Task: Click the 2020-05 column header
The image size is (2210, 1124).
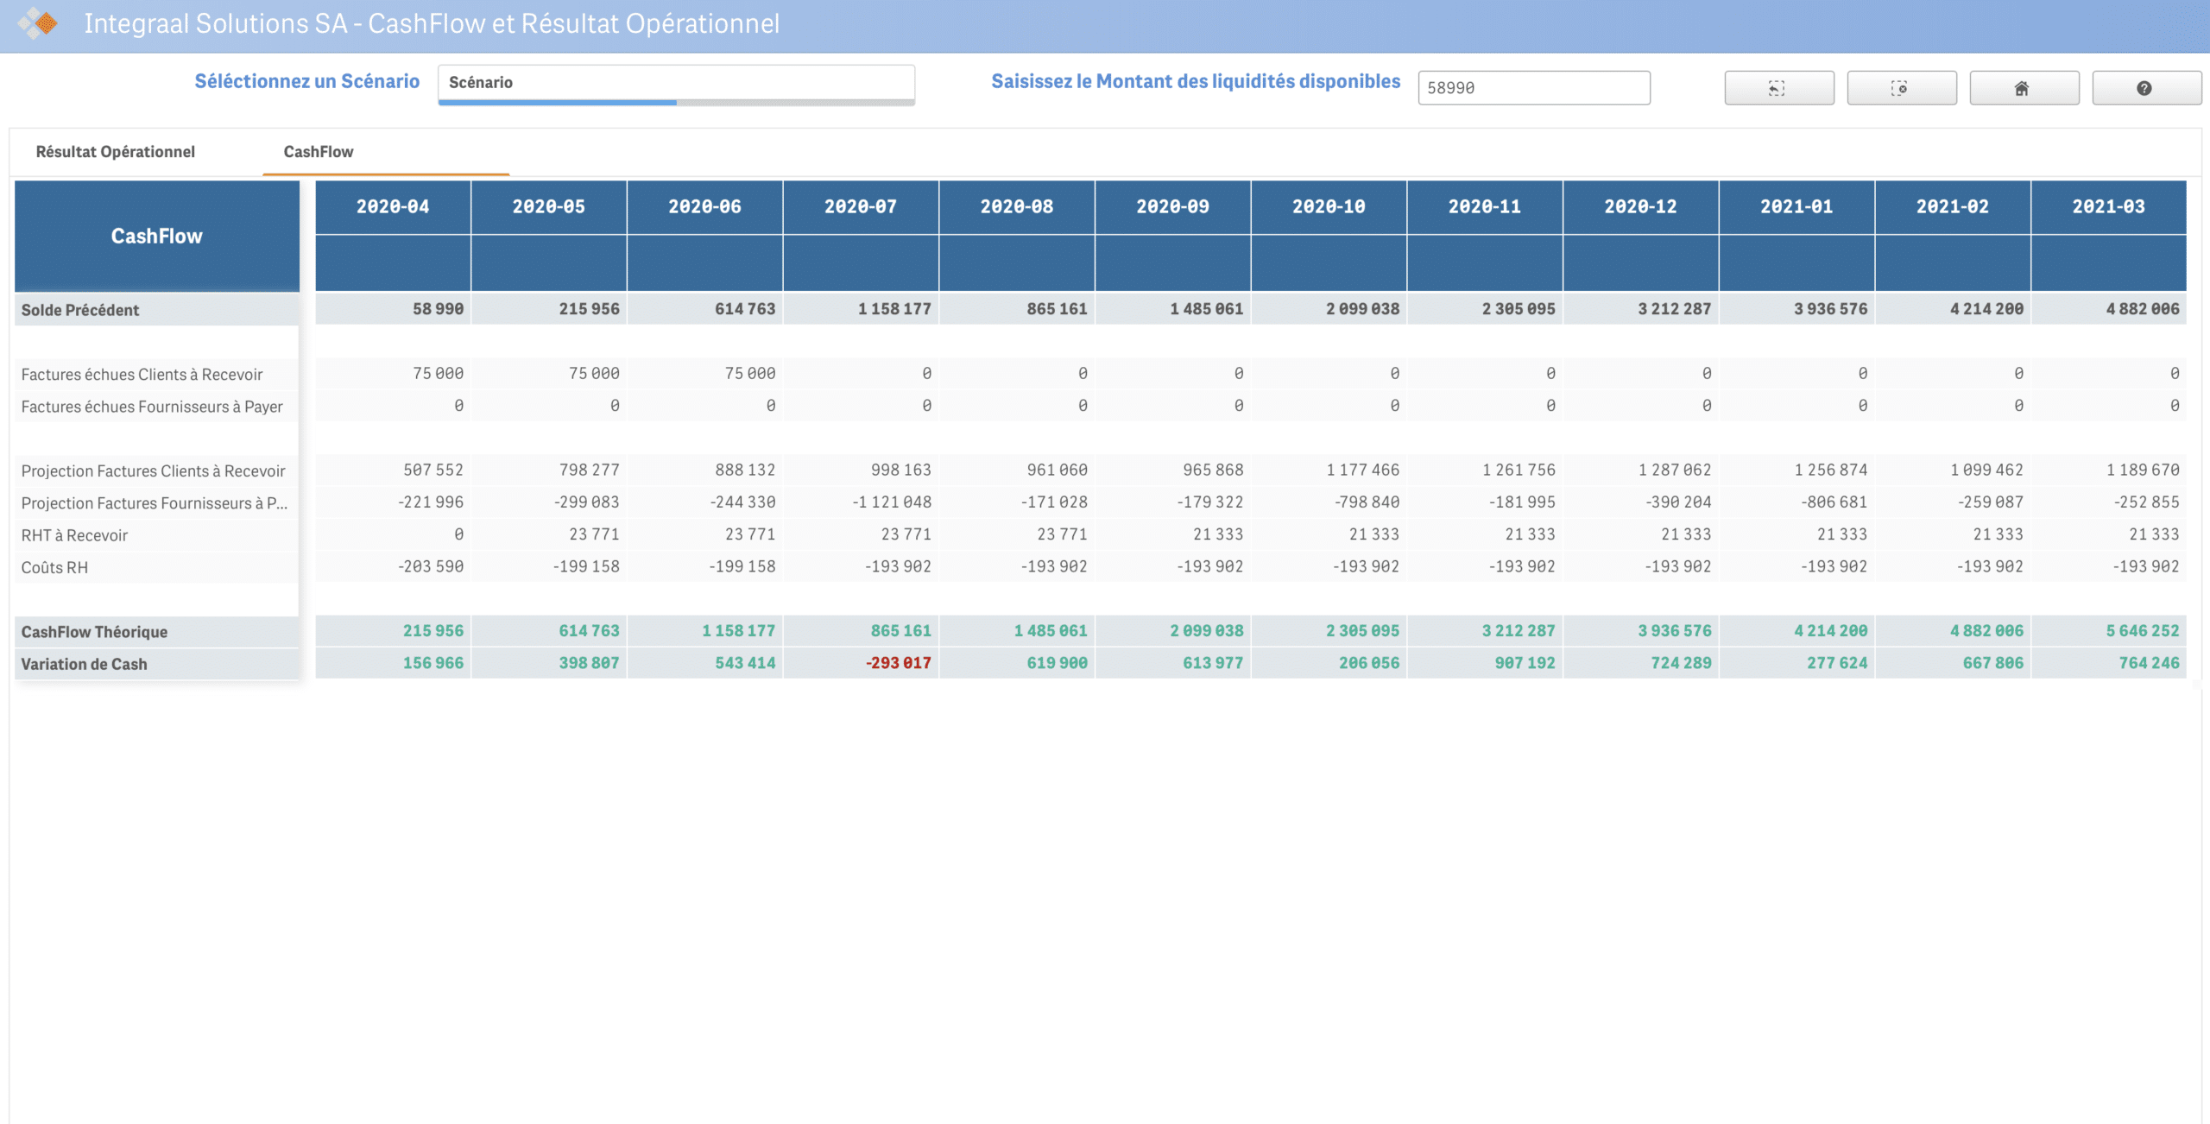Action: click(x=549, y=207)
